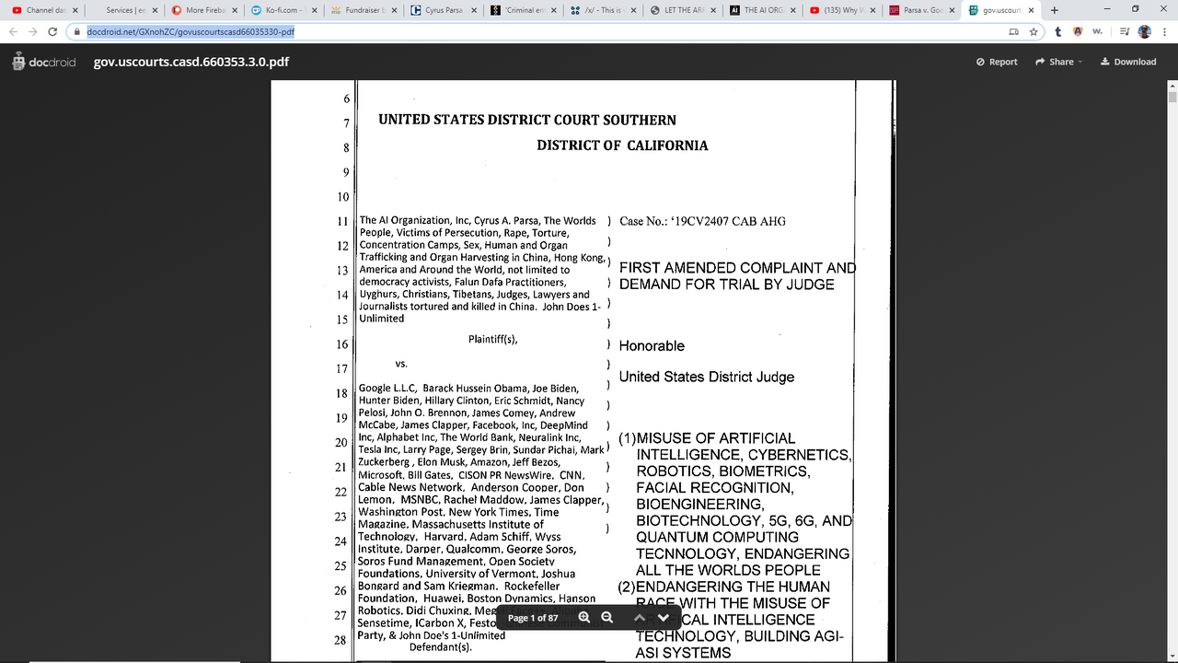This screenshot has height=663, width=1178.
Task: Click the Page 1 of 87 indicator
Action: (x=533, y=617)
